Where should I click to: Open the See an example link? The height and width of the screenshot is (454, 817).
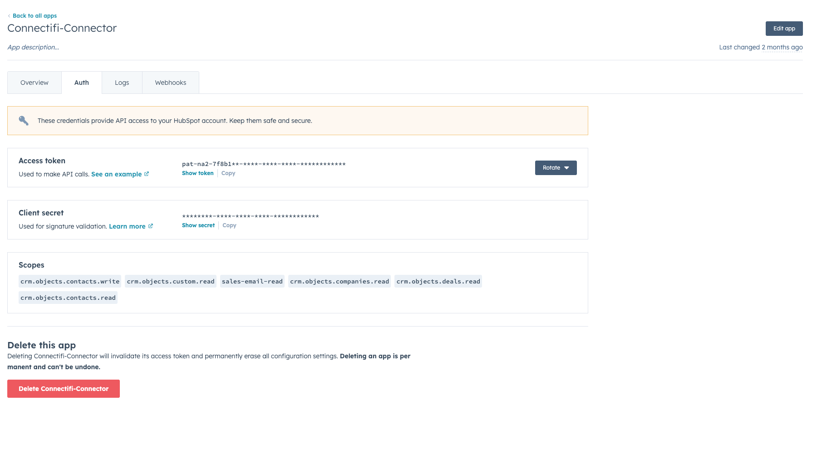point(117,174)
